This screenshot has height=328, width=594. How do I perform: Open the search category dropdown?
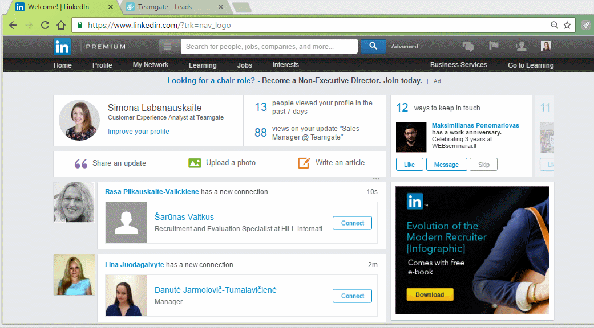(x=168, y=47)
